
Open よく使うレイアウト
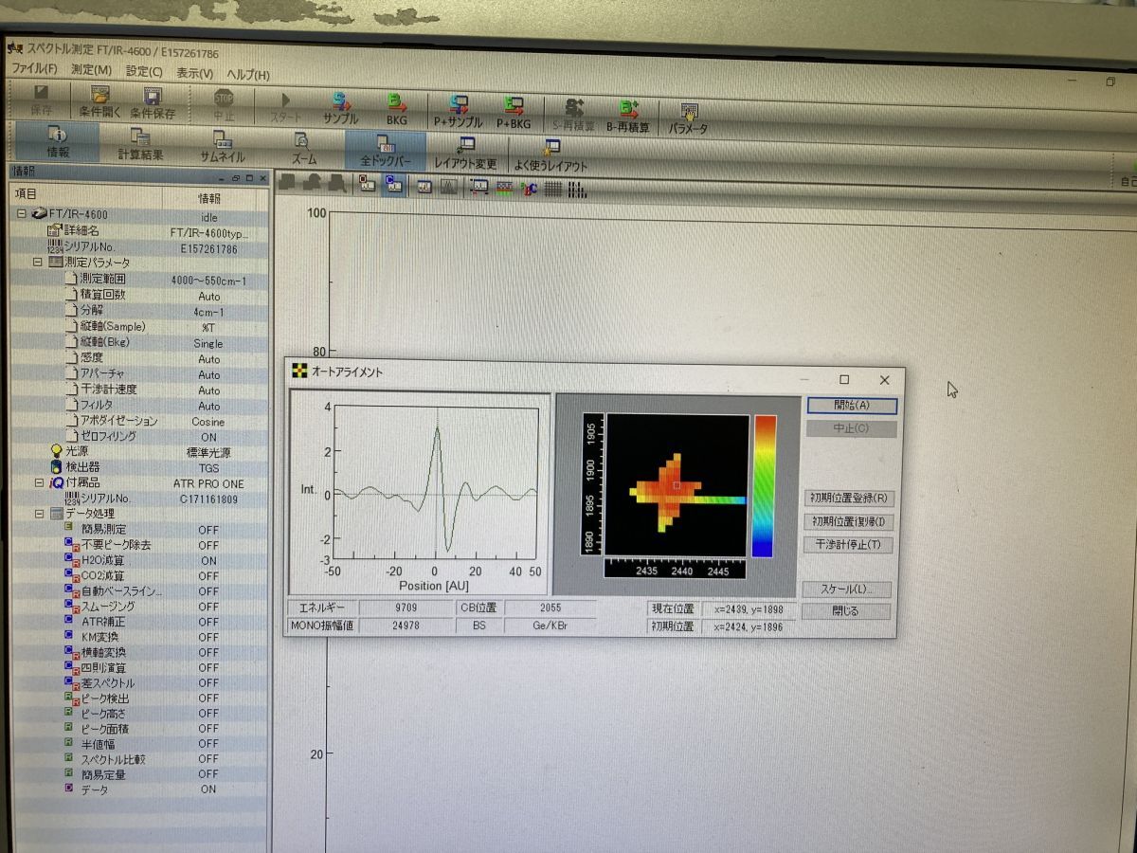[x=550, y=155]
